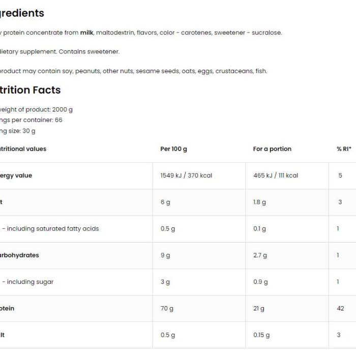Click the Nutrition Facts heading
The height and width of the screenshot is (356, 356).
[30, 90]
